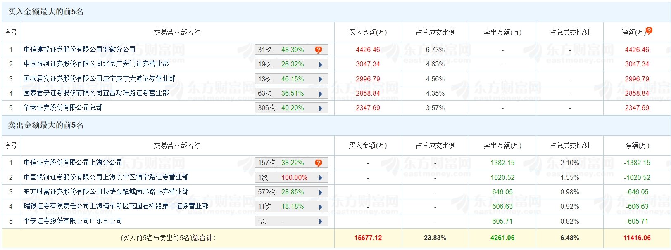This screenshot has height=250, width=671.
Task: Click arrow icon in 华泰证券 总部 row
Action: click(x=321, y=108)
